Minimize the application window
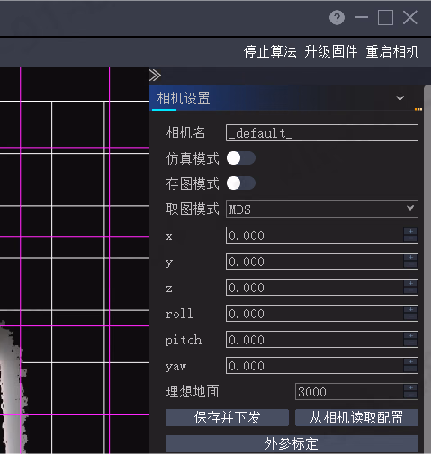This screenshot has height=454, width=431. coord(361,18)
